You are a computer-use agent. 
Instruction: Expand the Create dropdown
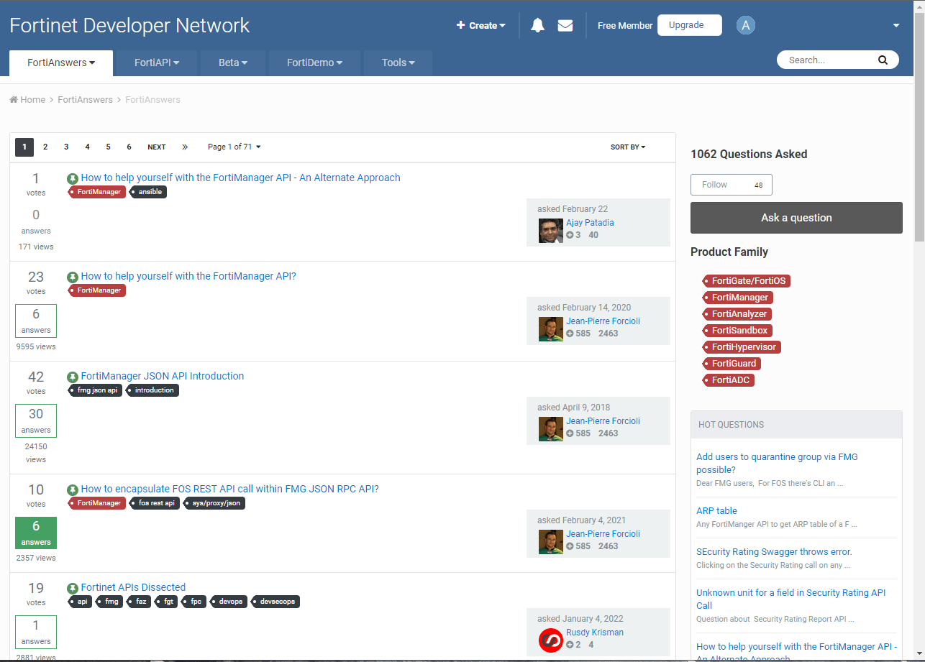pyautogui.click(x=480, y=25)
